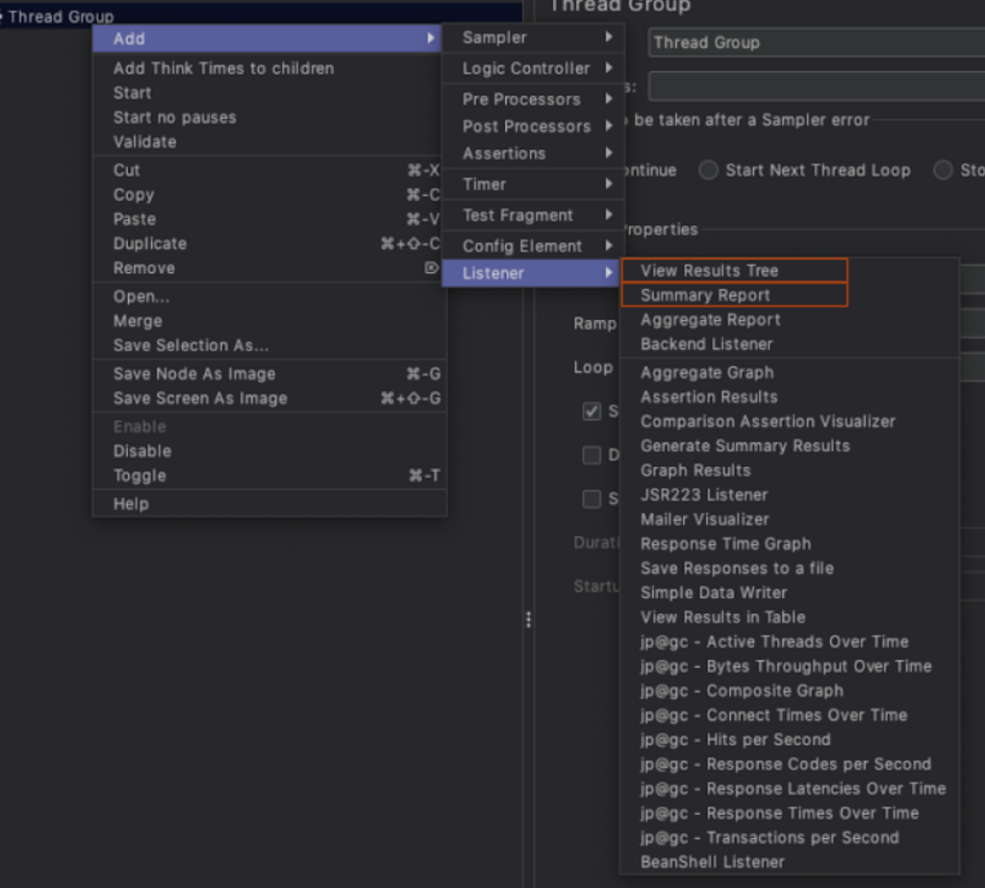Select the Stop radio button at right edge
The image size is (985, 888).
click(x=943, y=170)
